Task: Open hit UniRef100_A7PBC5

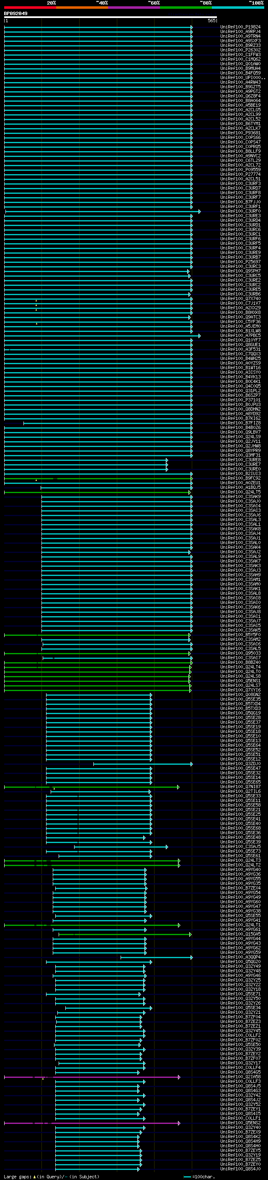Action: (x=240, y=336)
